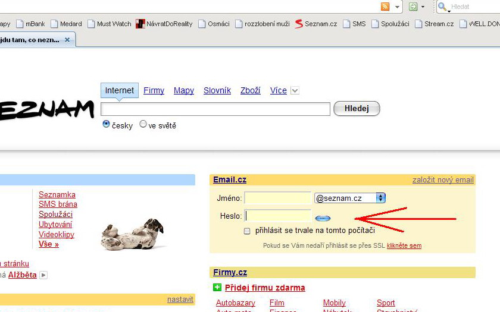Open the dropdown arrow beside the RSS icon

click(396, 7)
